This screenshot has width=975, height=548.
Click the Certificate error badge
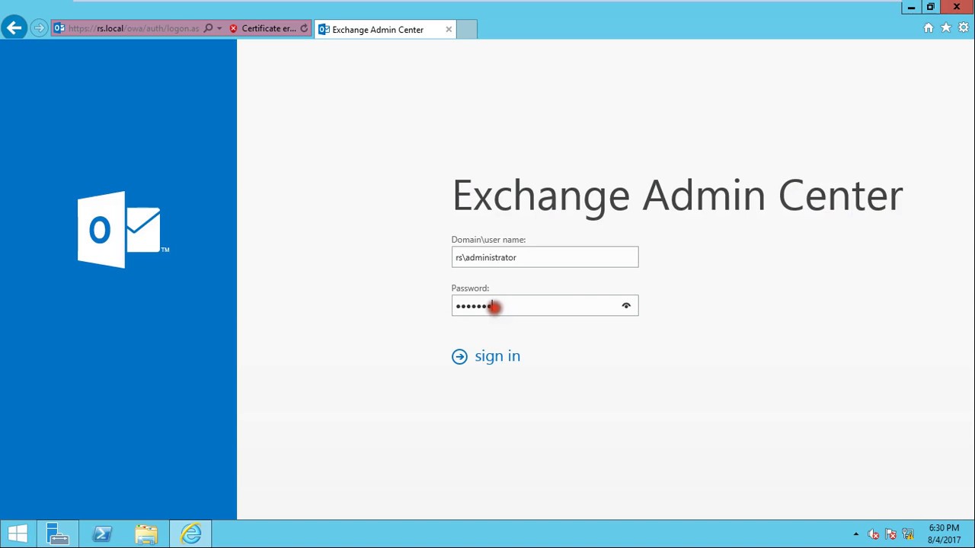coord(263,29)
